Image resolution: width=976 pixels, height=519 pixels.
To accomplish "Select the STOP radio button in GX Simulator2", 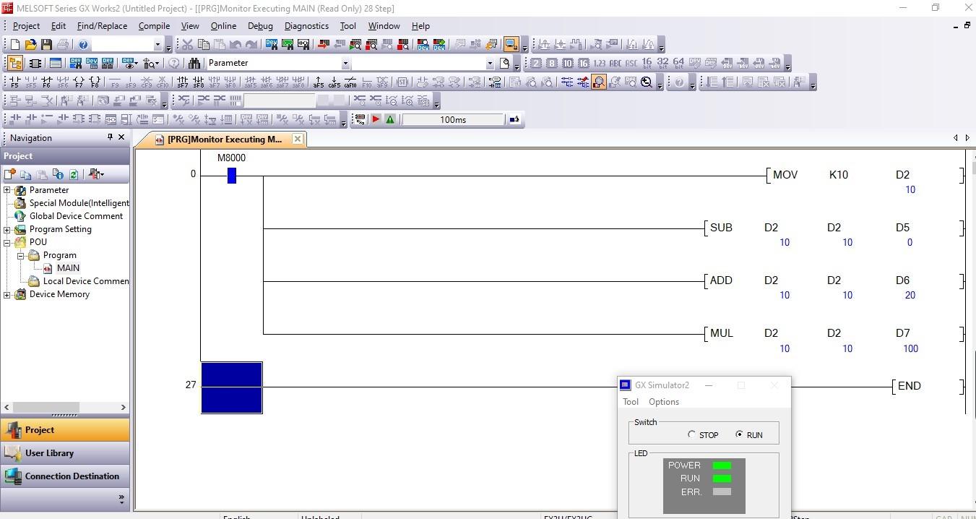I will tap(691, 434).
